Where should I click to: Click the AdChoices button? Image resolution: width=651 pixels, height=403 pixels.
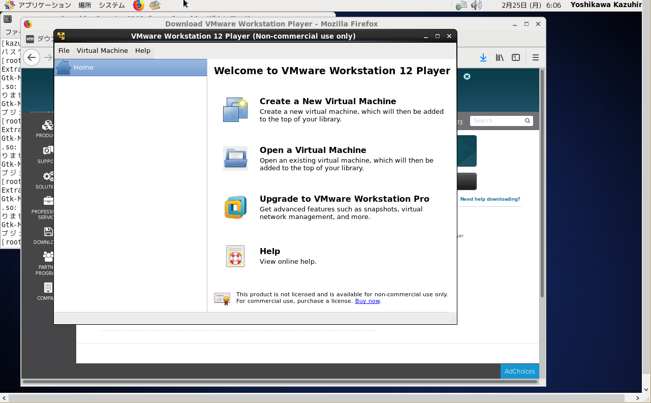point(519,371)
